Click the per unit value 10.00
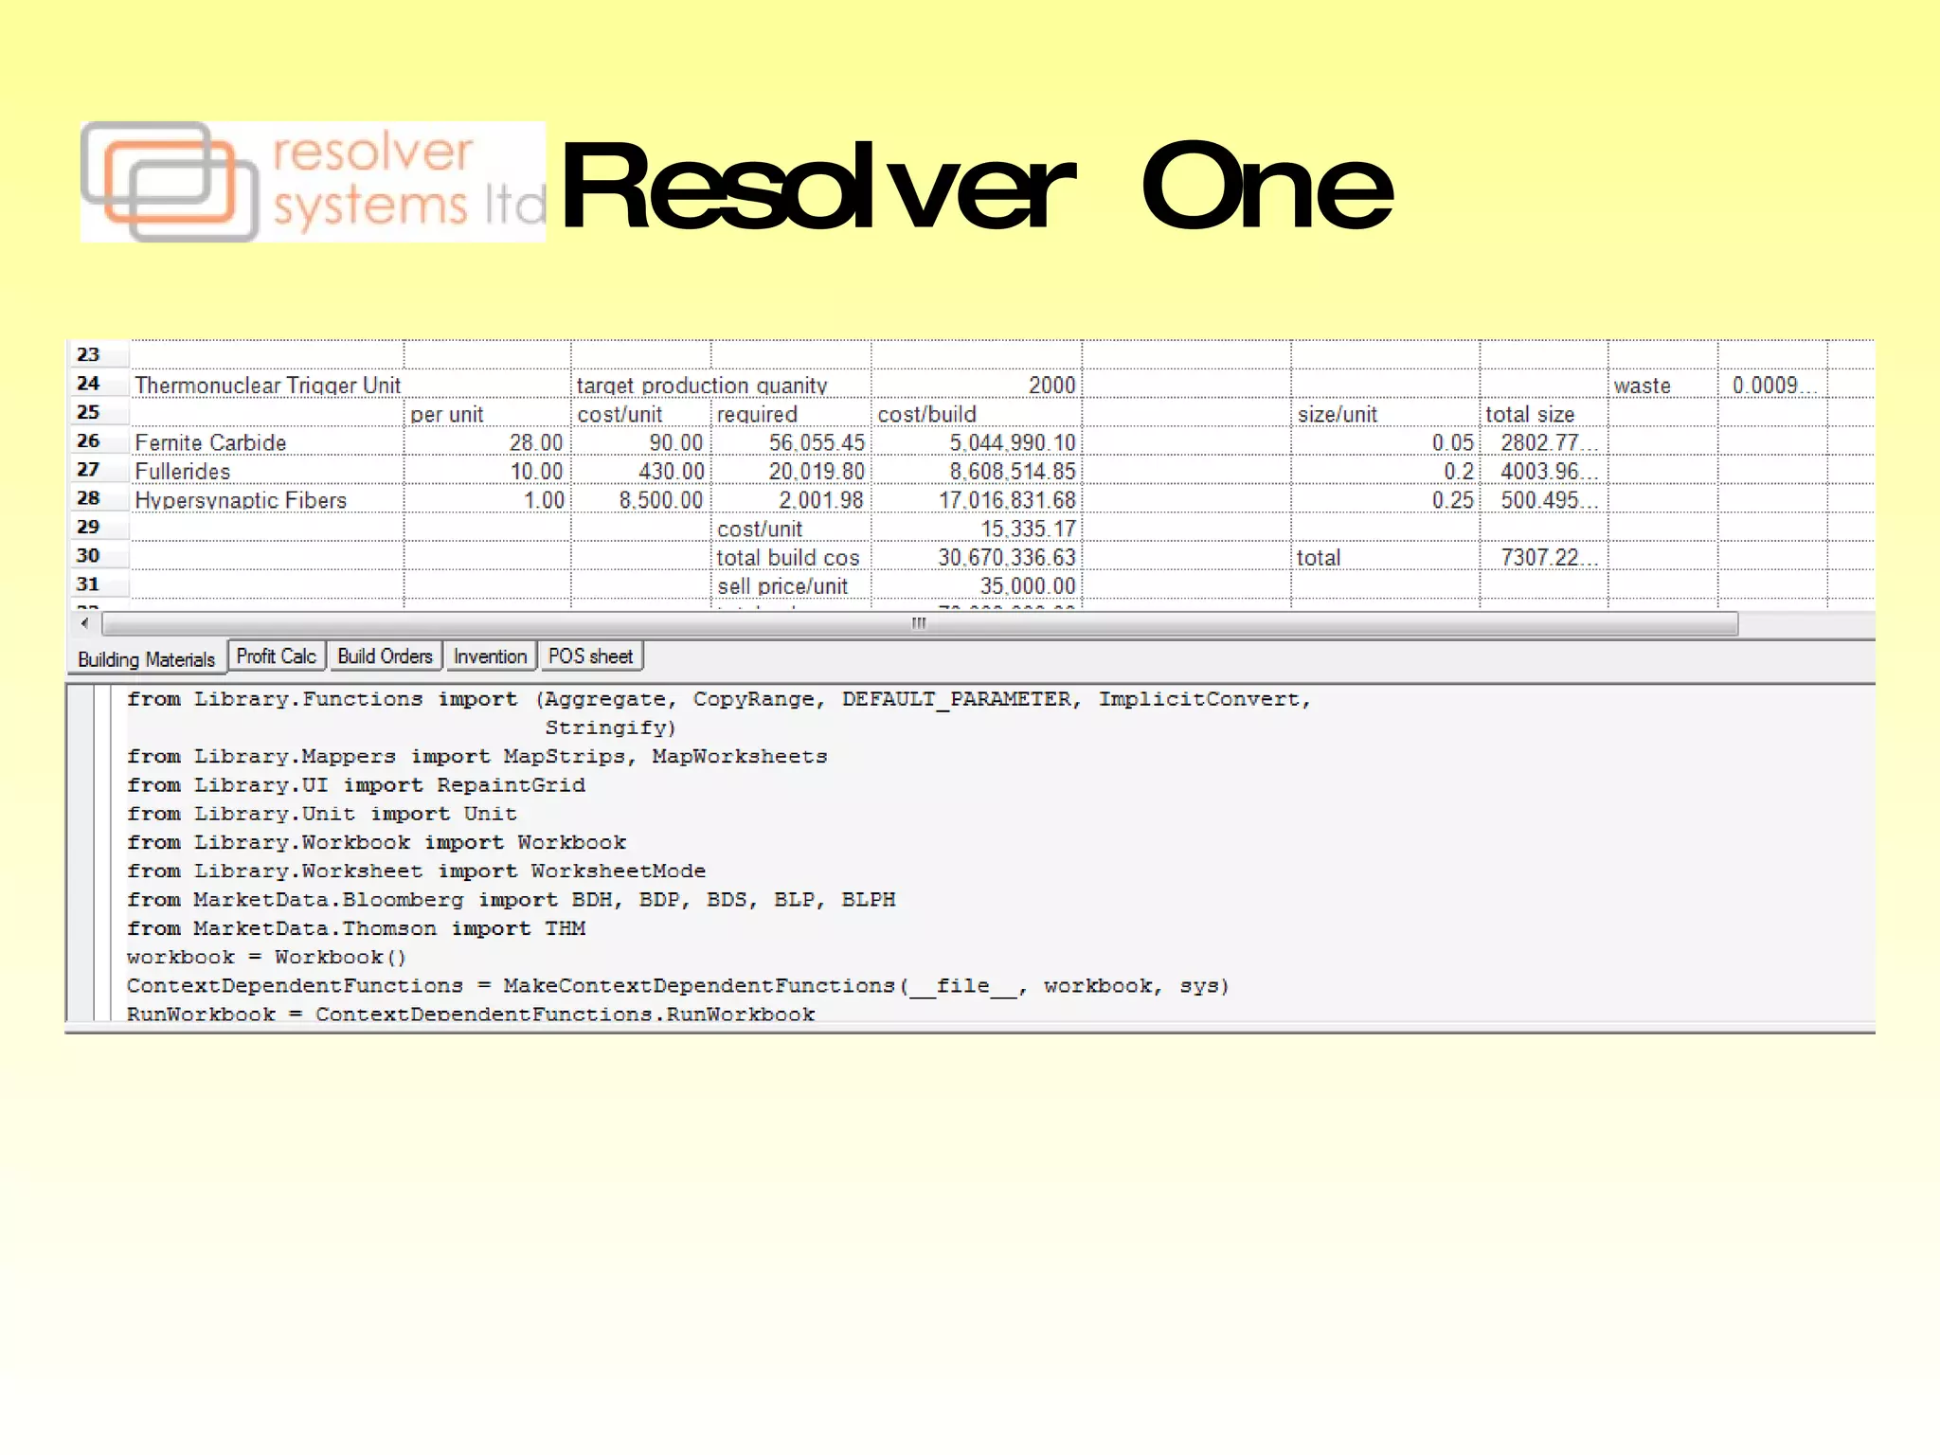 [487, 471]
